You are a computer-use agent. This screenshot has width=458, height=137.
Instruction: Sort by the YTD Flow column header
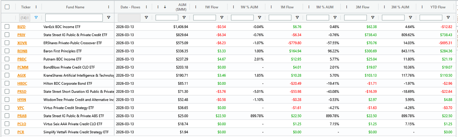pos(438,7)
